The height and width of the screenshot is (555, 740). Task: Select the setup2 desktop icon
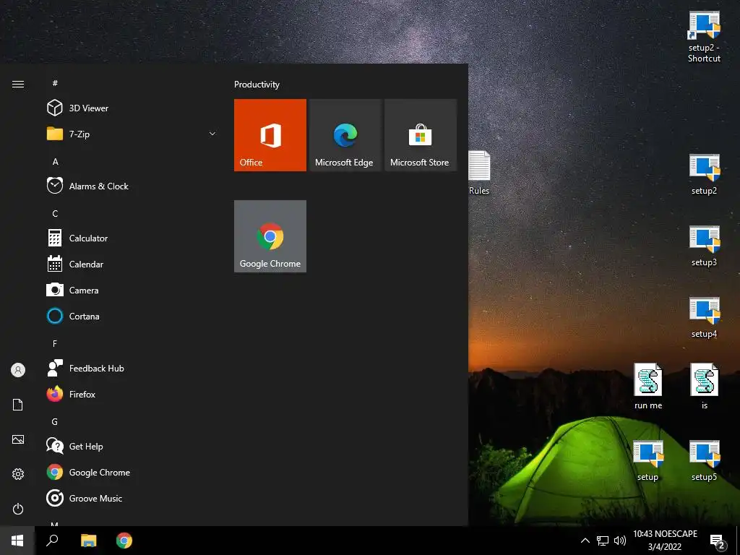[704, 174]
